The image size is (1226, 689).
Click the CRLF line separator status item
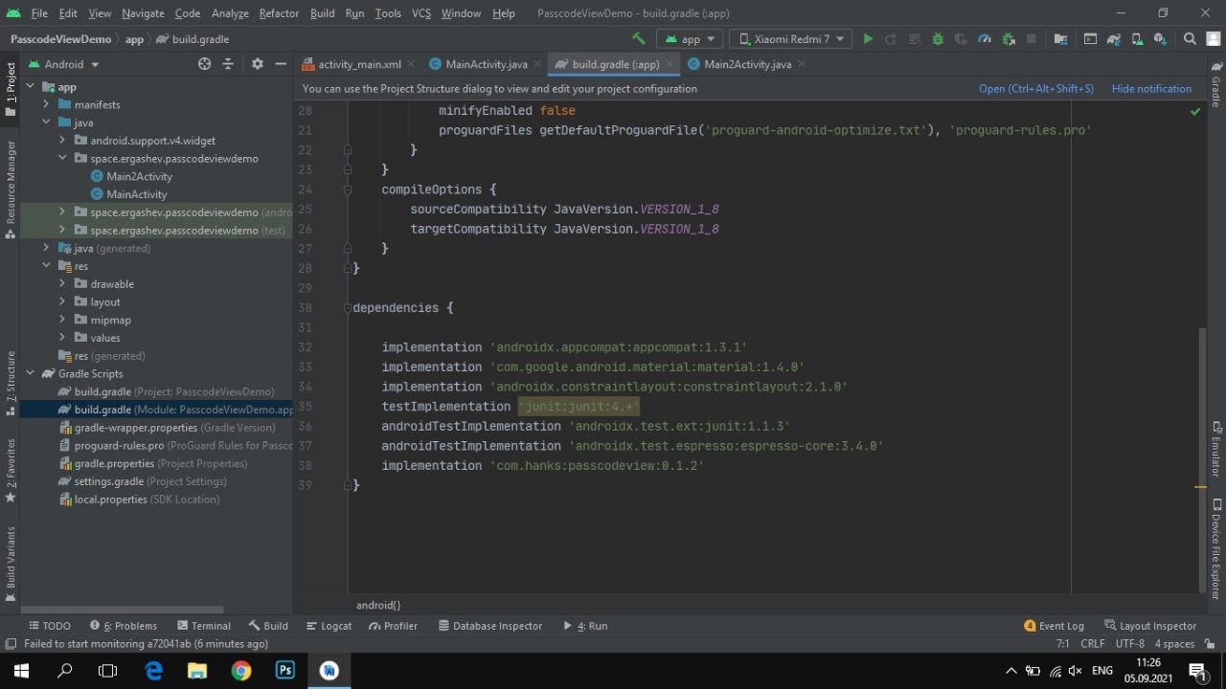[x=1092, y=644]
